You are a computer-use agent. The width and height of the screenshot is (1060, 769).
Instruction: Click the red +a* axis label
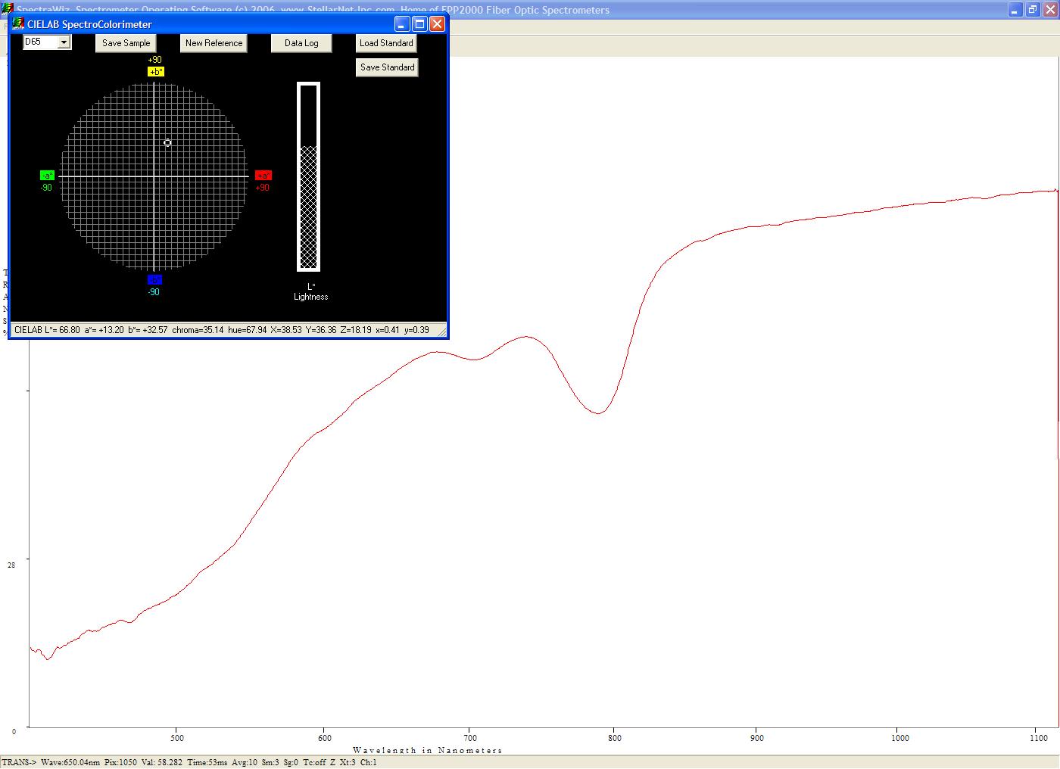pyautogui.click(x=263, y=176)
